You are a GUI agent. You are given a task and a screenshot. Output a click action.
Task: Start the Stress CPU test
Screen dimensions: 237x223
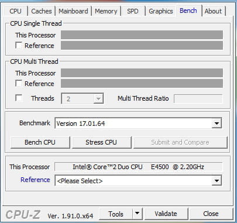click(x=101, y=142)
